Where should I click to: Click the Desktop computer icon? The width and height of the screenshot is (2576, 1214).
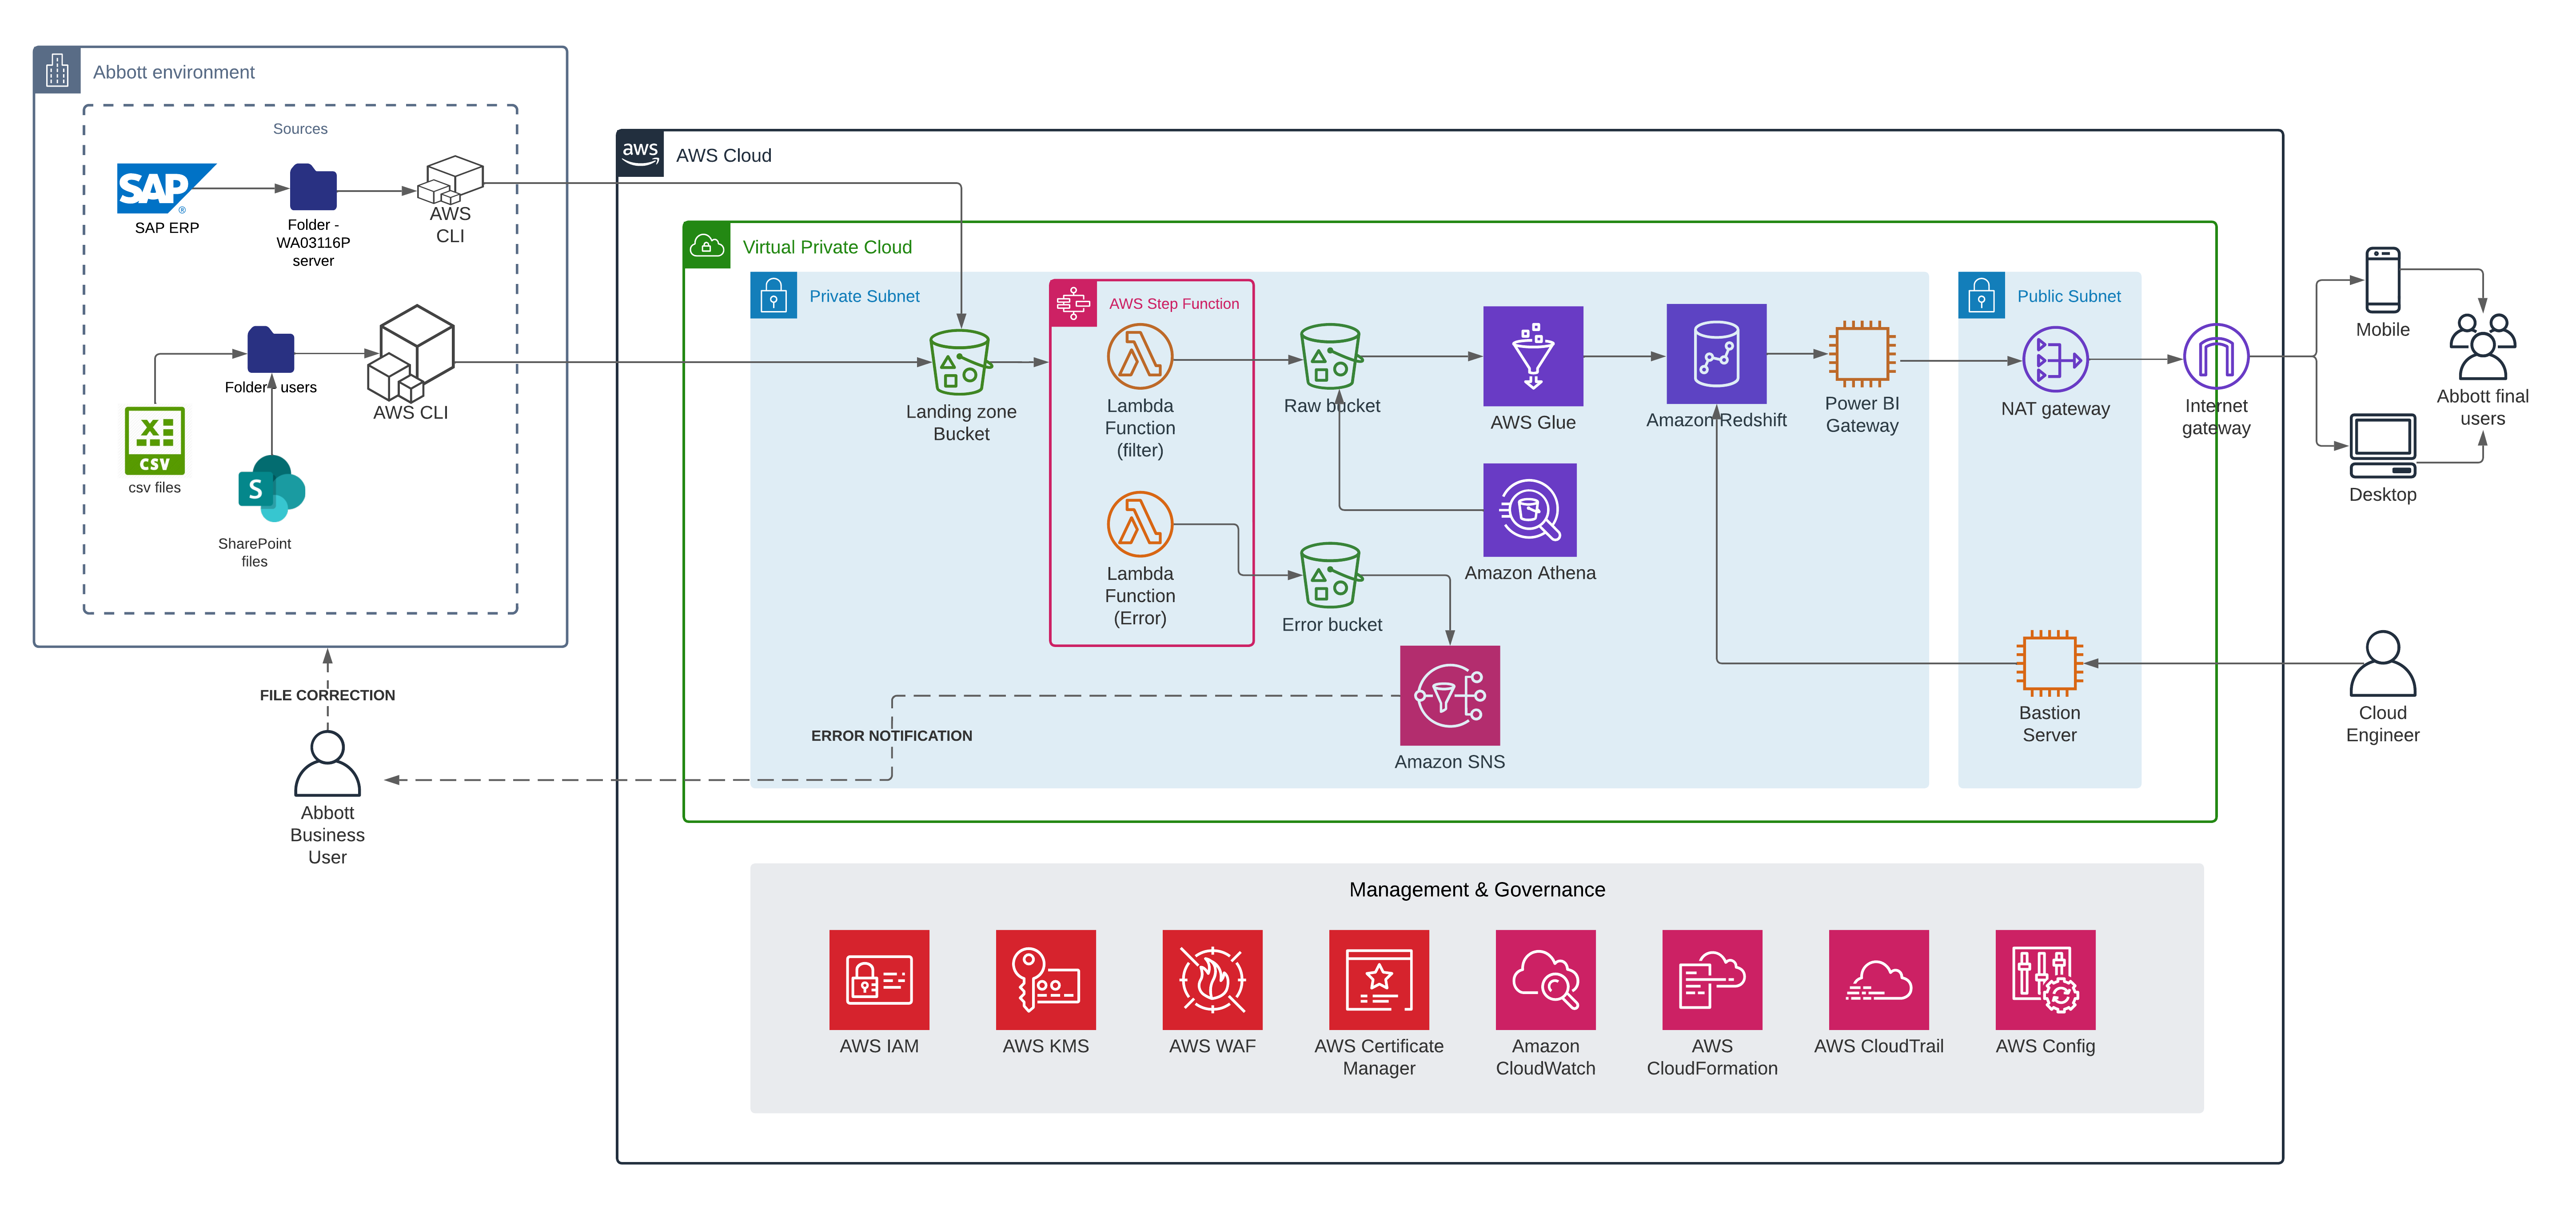2383,446
